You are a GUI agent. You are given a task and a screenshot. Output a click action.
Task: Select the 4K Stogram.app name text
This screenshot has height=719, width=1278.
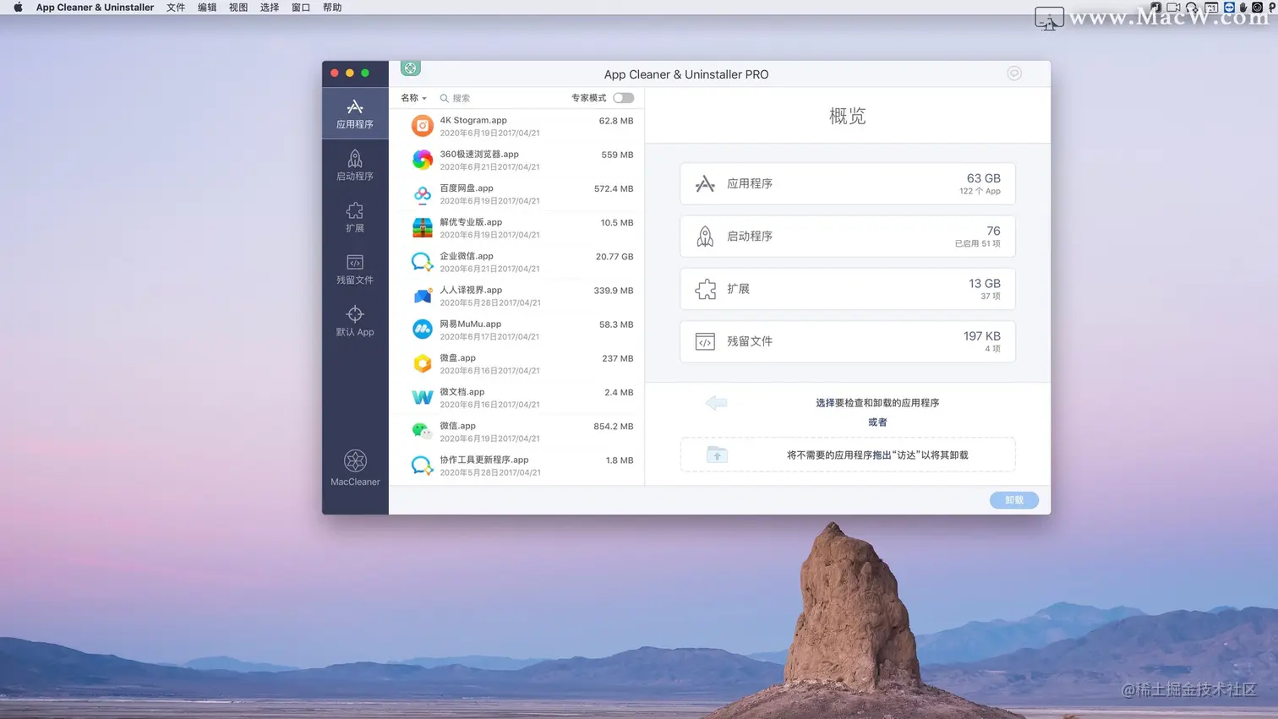(x=473, y=120)
